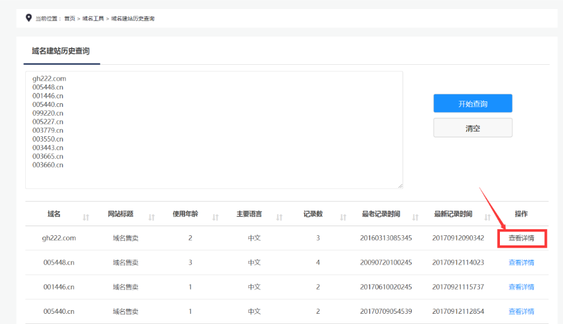The height and width of the screenshot is (324, 563).
Task: Open 域名工具 breadcrumb link
Action: point(93,19)
